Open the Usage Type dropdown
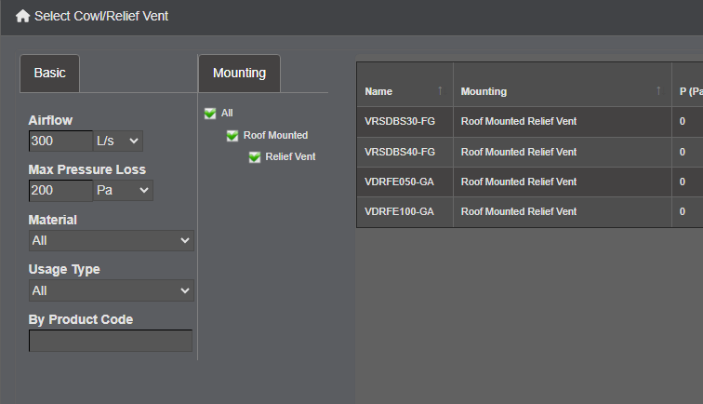This screenshot has height=404, width=703. click(112, 290)
